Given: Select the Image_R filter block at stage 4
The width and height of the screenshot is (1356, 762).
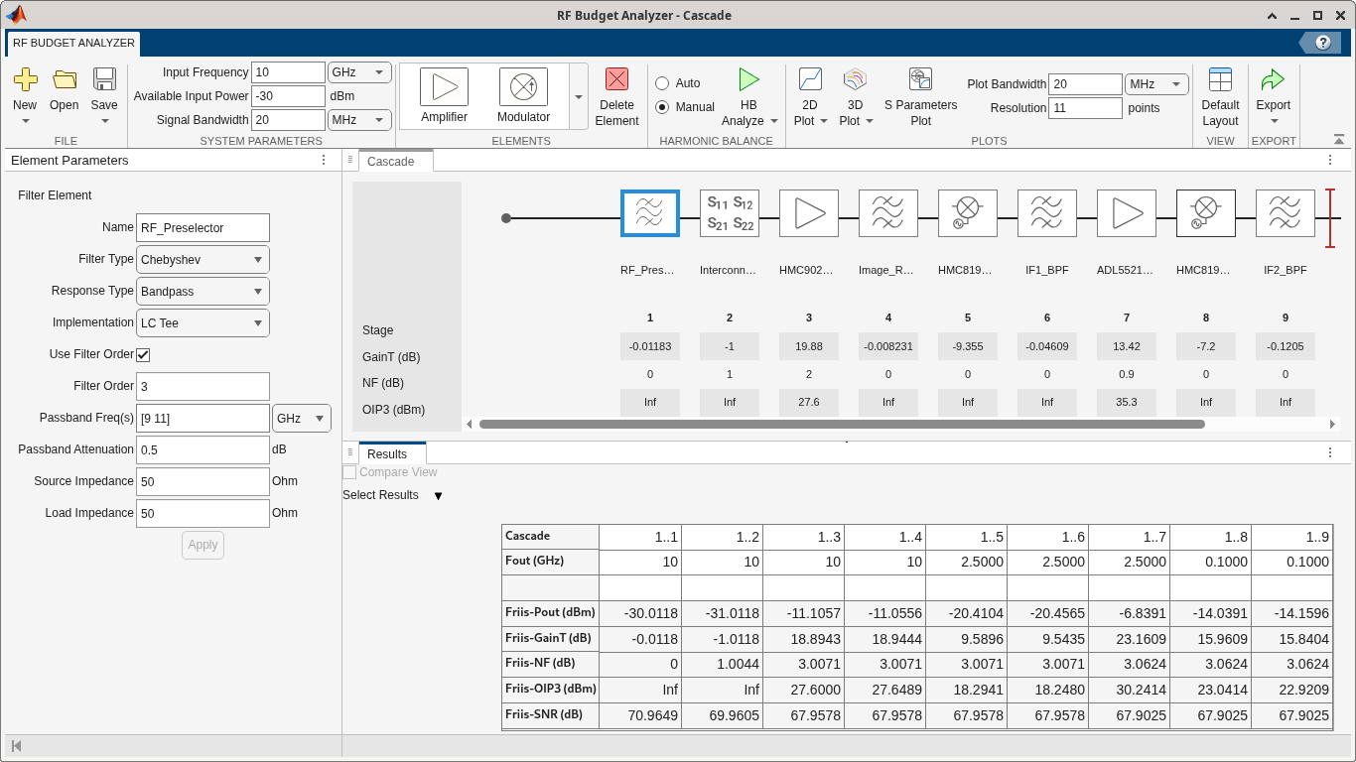Looking at the screenshot, I should 888,213.
